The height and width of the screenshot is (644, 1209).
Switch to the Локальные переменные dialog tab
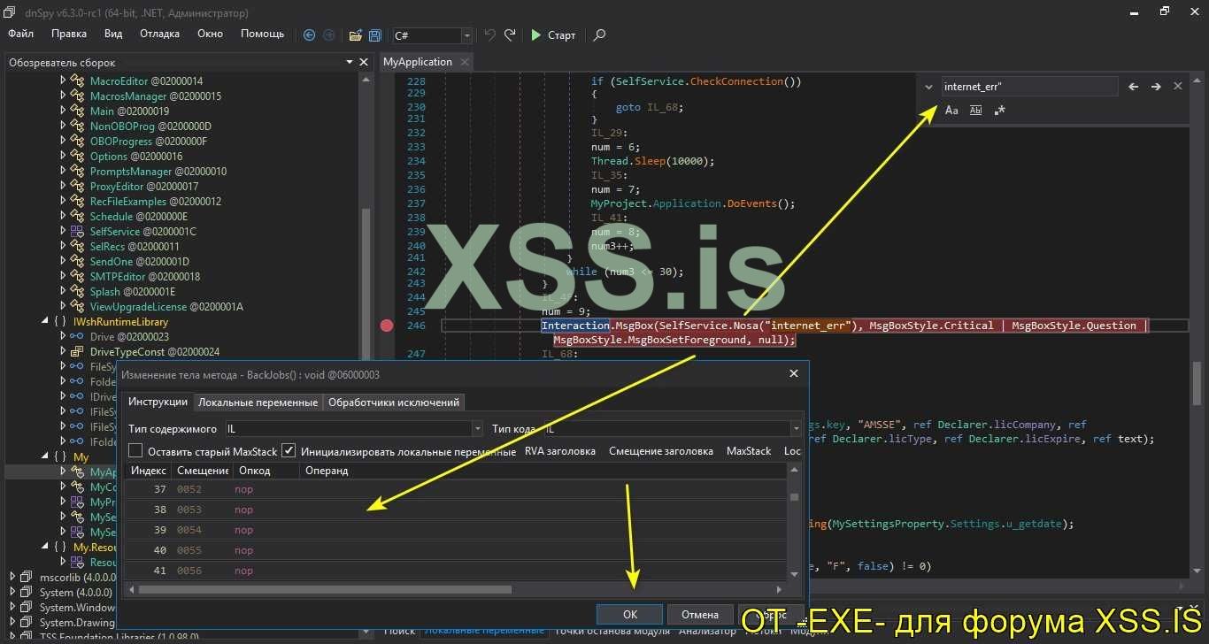(x=258, y=402)
